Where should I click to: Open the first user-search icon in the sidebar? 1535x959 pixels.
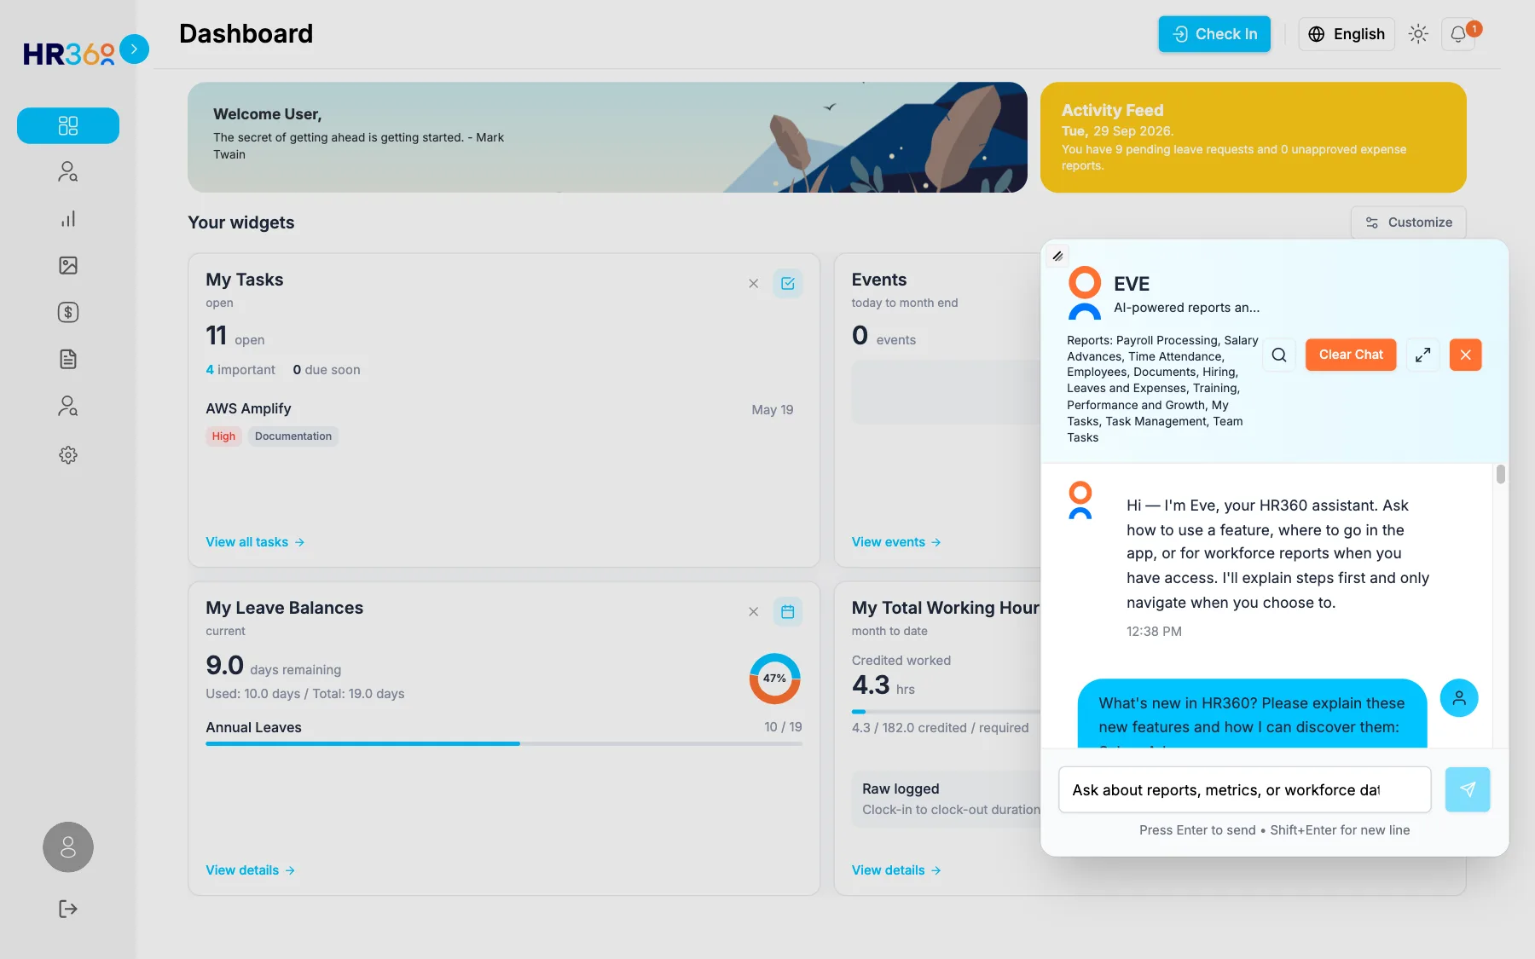point(68,172)
